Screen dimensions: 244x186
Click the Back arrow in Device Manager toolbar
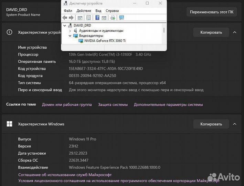65,18
